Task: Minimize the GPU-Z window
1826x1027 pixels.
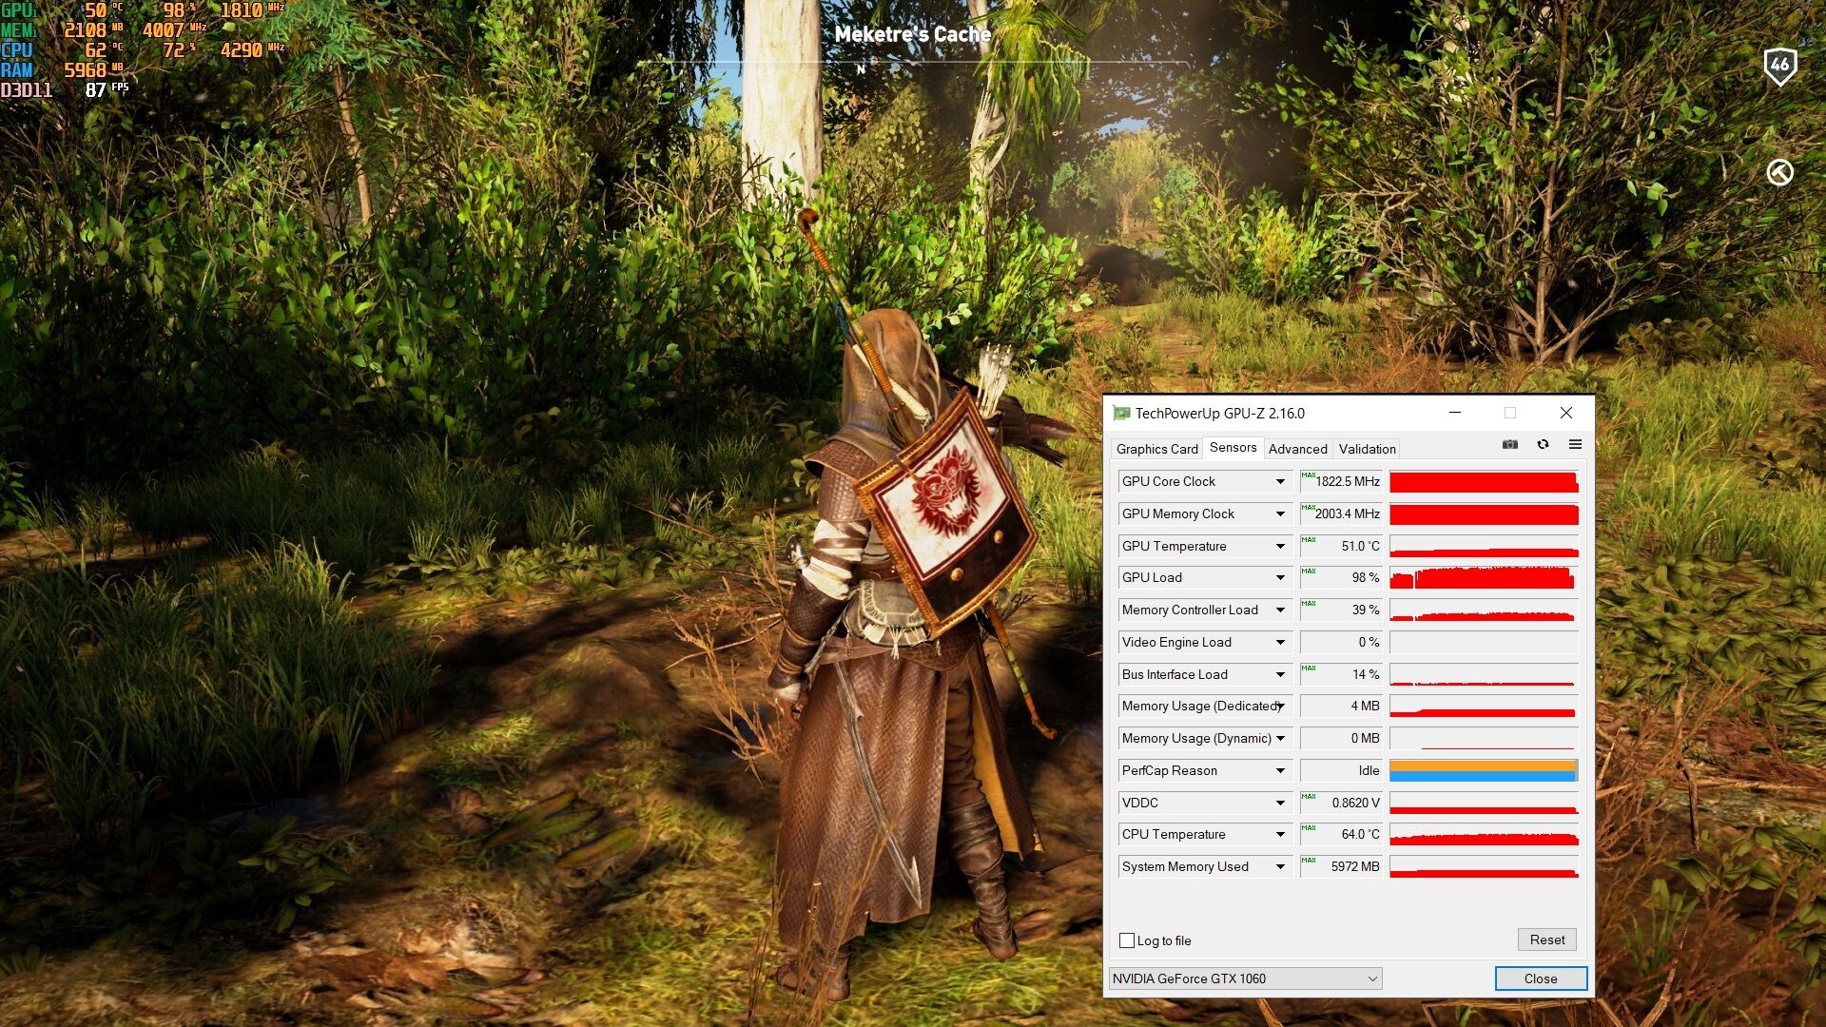Action: [1454, 413]
